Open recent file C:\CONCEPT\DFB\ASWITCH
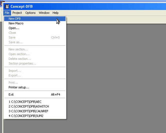The height and width of the screenshot is (133, 166). [x=35, y=106]
